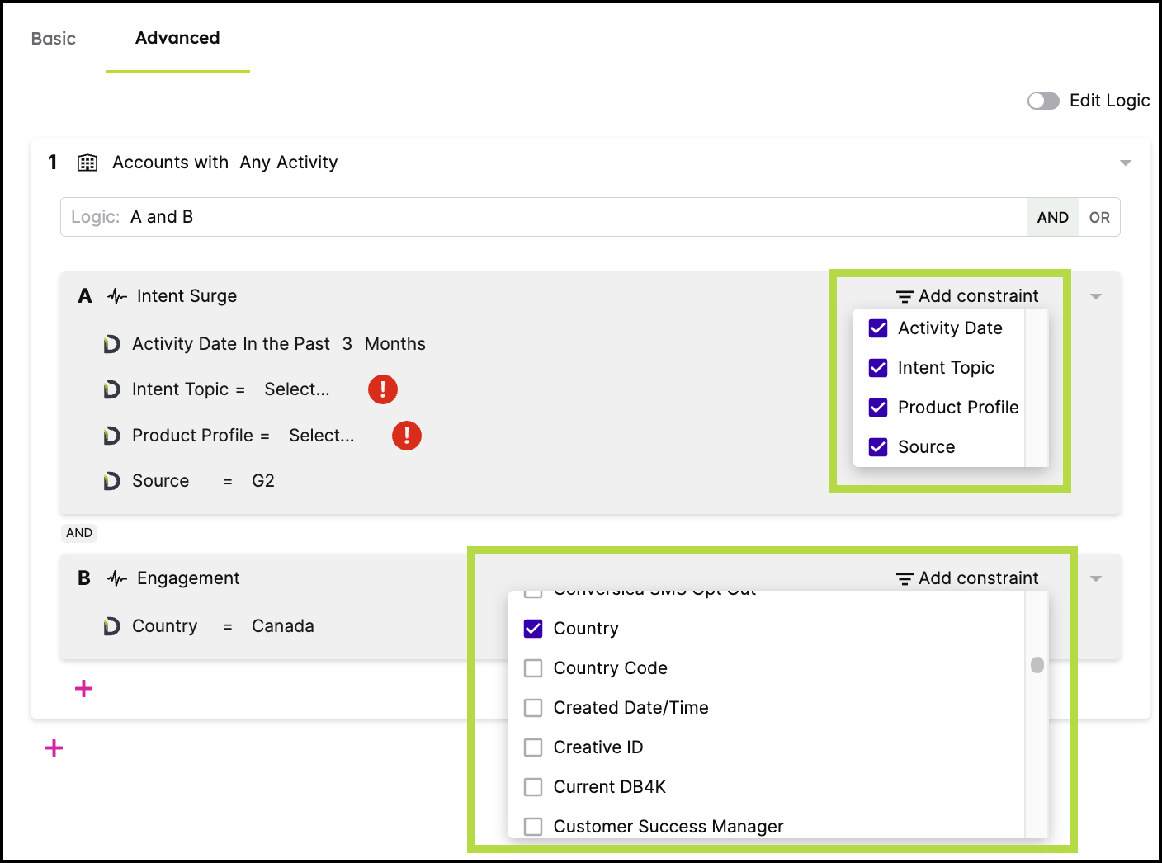Click the D icon beside Source
Image resolution: width=1162 pixels, height=863 pixels.
click(x=111, y=481)
